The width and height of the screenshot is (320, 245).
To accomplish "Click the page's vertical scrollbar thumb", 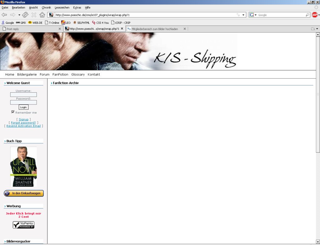I will (318, 94).
